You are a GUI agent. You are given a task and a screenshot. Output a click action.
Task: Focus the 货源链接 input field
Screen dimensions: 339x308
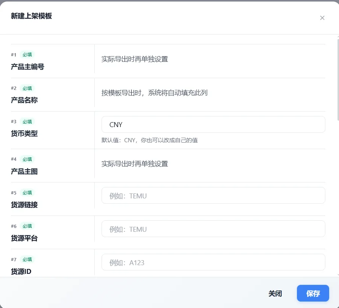[x=213, y=196]
